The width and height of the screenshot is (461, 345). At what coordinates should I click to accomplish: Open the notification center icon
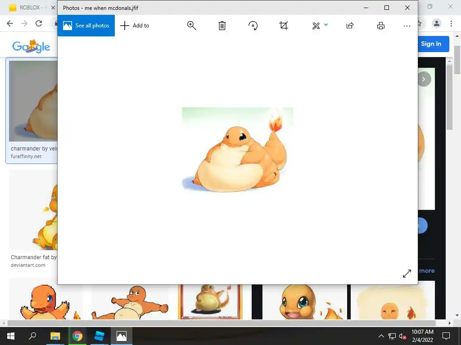tap(446, 336)
